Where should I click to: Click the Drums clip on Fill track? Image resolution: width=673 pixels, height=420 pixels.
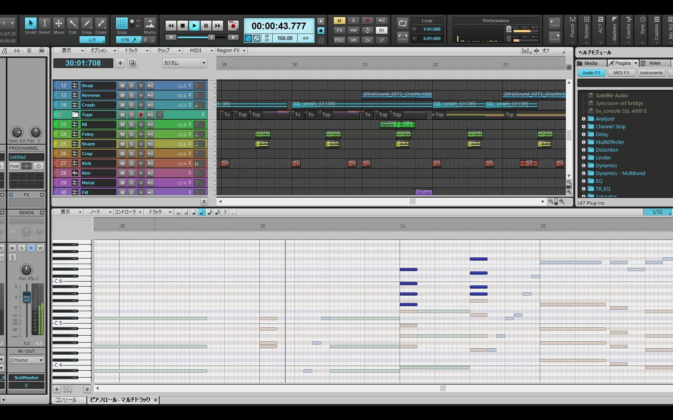coord(424,192)
